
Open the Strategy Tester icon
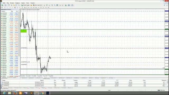click(x=19, y=5)
